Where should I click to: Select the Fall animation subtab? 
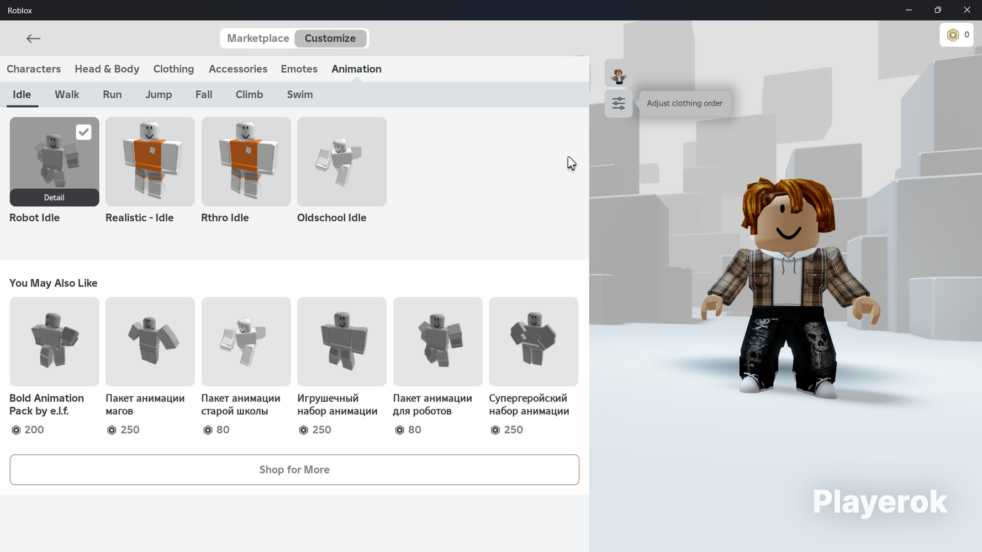pos(204,94)
